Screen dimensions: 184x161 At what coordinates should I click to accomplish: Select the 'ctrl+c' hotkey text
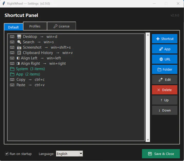pyautogui.click(x=39, y=80)
